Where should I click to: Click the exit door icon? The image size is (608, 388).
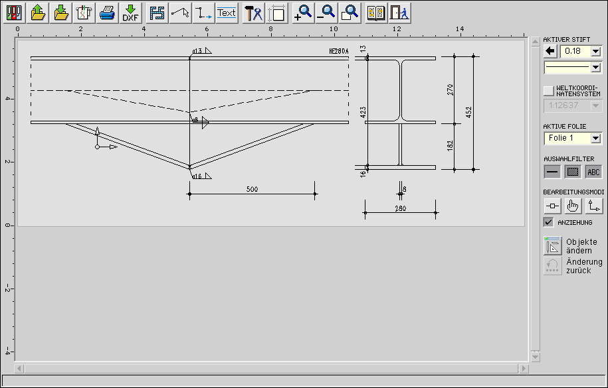pos(399,13)
